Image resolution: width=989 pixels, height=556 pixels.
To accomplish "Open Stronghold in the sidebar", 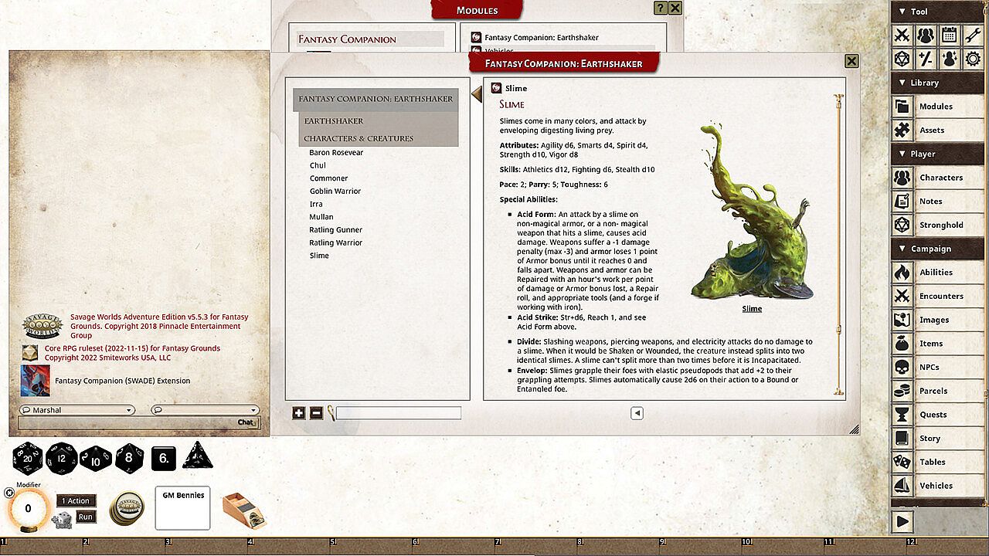I will click(940, 225).
